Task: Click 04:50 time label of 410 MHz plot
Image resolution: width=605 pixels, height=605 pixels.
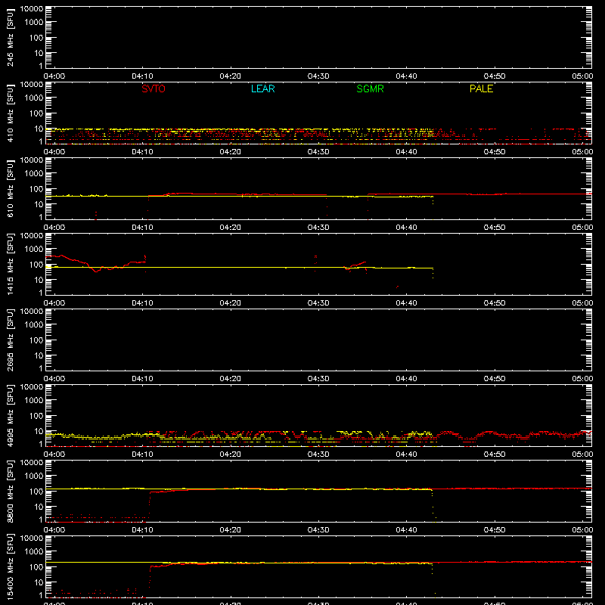Action: pyautogui.click(x=495, y=152)
